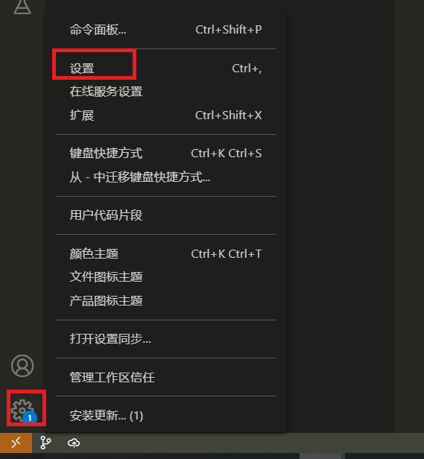Open 在线服务设置

pos(165,92)
